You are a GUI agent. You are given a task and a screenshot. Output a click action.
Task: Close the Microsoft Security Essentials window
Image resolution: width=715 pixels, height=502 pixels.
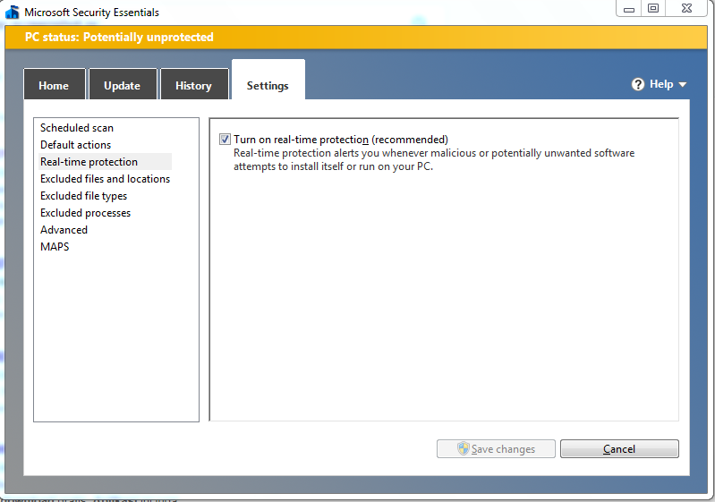point(686,8)
